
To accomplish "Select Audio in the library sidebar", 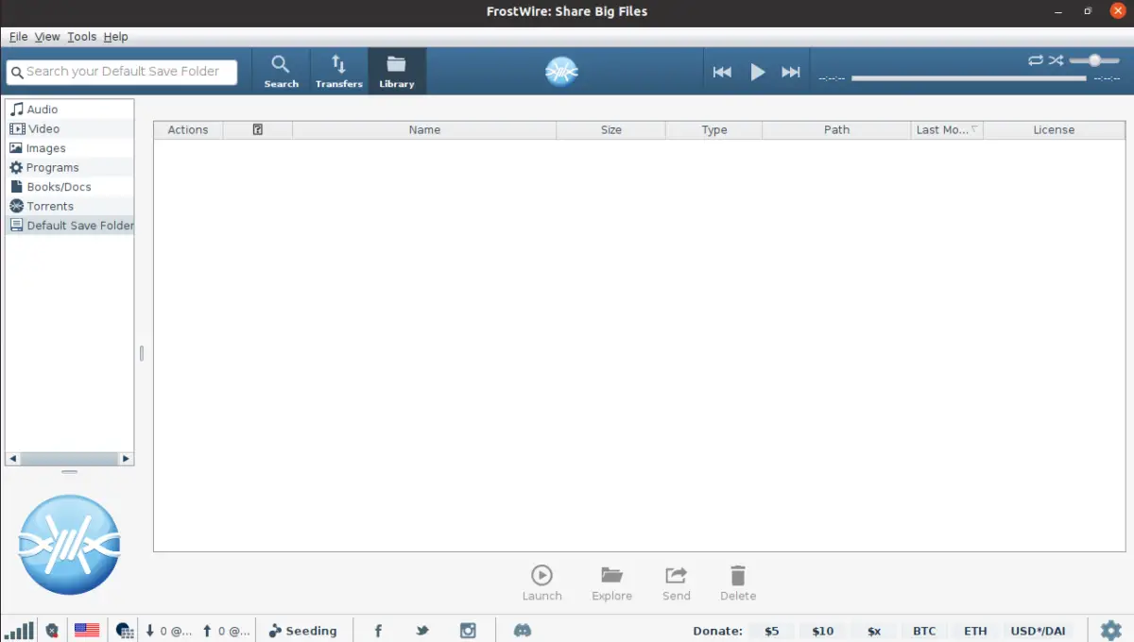I will pyautogui.click(x=70, y=110).
